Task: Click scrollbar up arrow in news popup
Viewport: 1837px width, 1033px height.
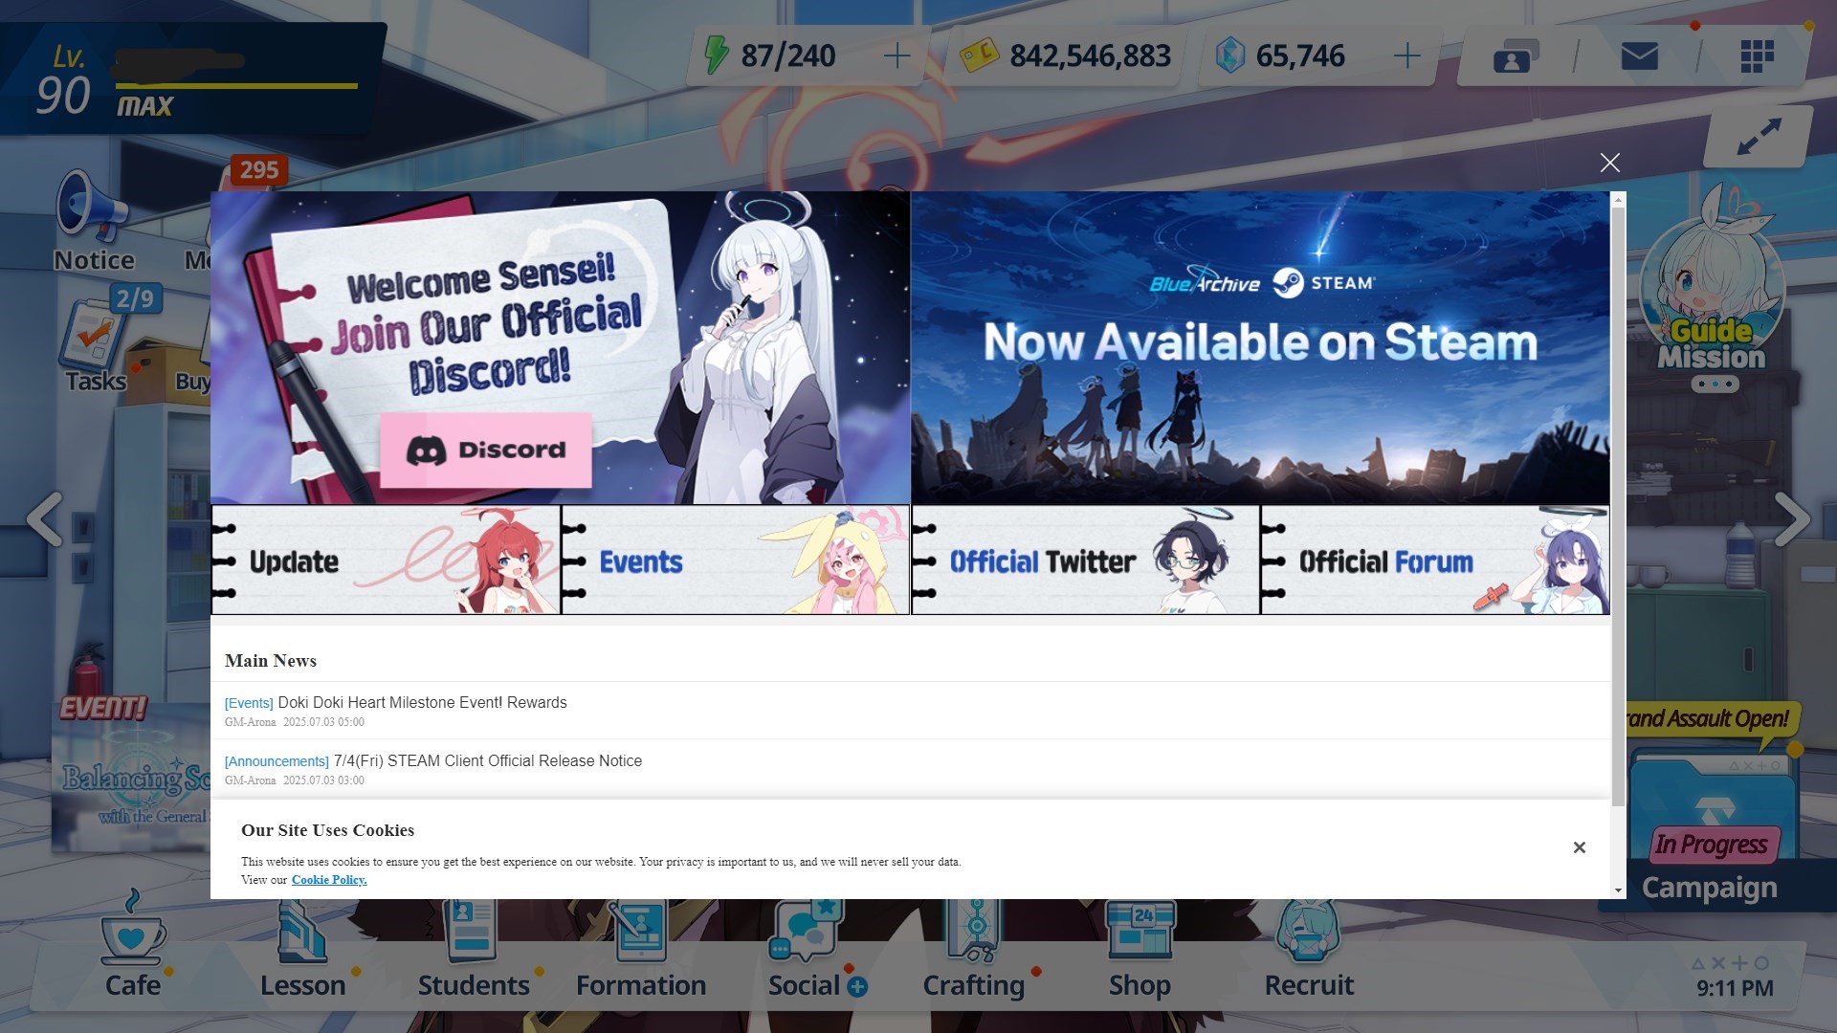Action: click(x=1618, y=199)
